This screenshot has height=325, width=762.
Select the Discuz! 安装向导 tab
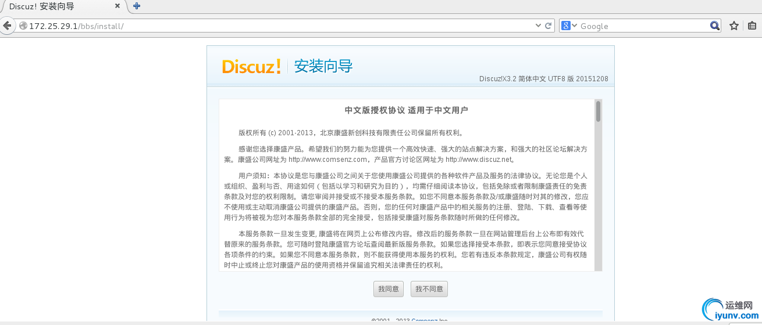[x=63, y=6]
